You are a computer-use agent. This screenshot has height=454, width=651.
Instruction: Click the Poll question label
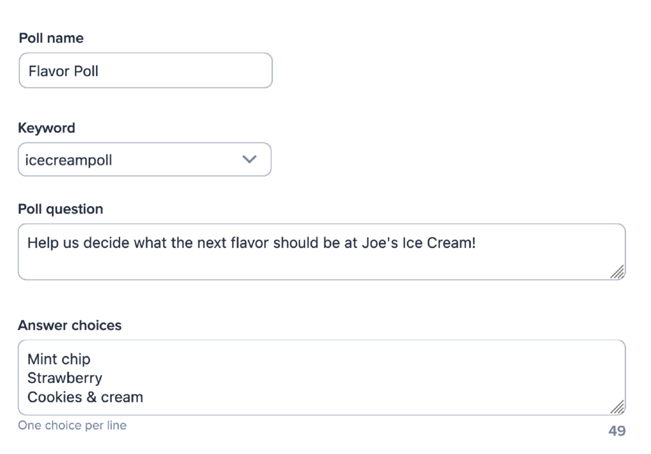tap(62, 209)
